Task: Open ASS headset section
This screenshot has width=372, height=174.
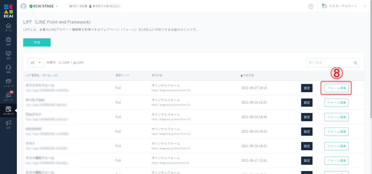Action: 8,69
